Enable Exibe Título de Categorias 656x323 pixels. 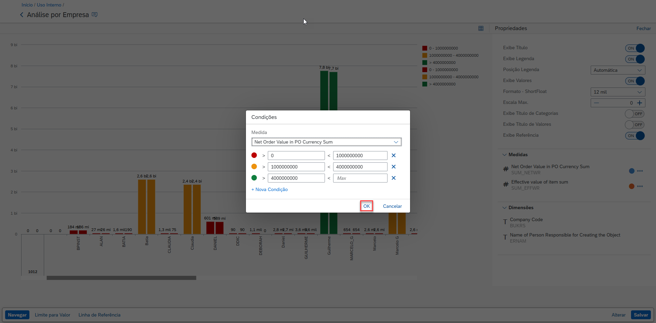pos(634,114)
